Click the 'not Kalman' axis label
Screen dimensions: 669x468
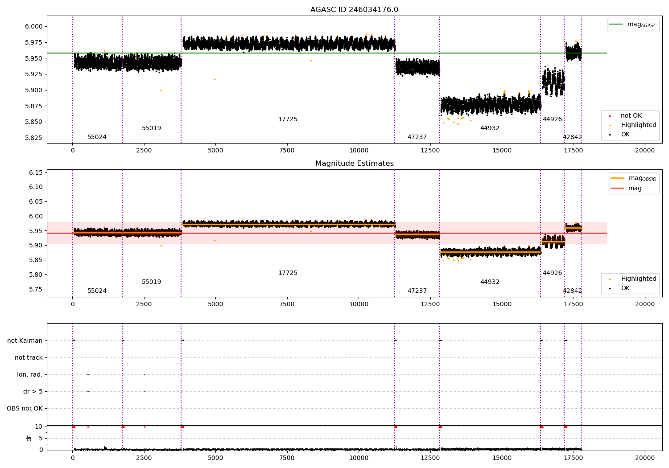click(25, 341)
